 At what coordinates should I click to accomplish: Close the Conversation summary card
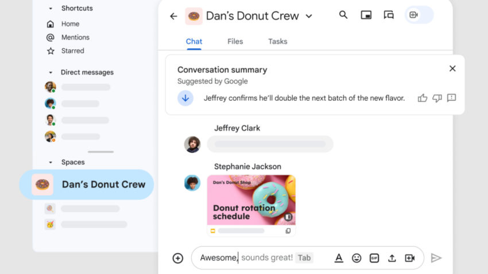(452, 69)
